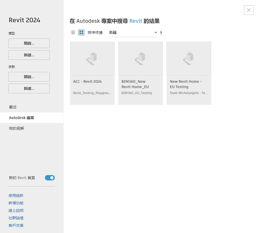Viewport: 260px width, 233px height.
Task: Open BIM360_New Revit Home_EU project thumbnail
Action: pos(140,59)
